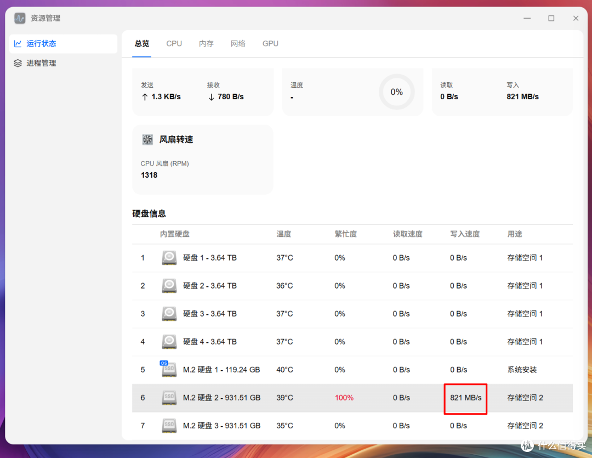Viewport: 592px width, 458px height.
Task: Click the SSD icon for M.2 硬盘 2
Action: [169, 398]
